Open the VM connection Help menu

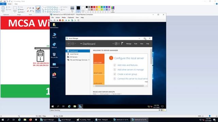[82, 18]
